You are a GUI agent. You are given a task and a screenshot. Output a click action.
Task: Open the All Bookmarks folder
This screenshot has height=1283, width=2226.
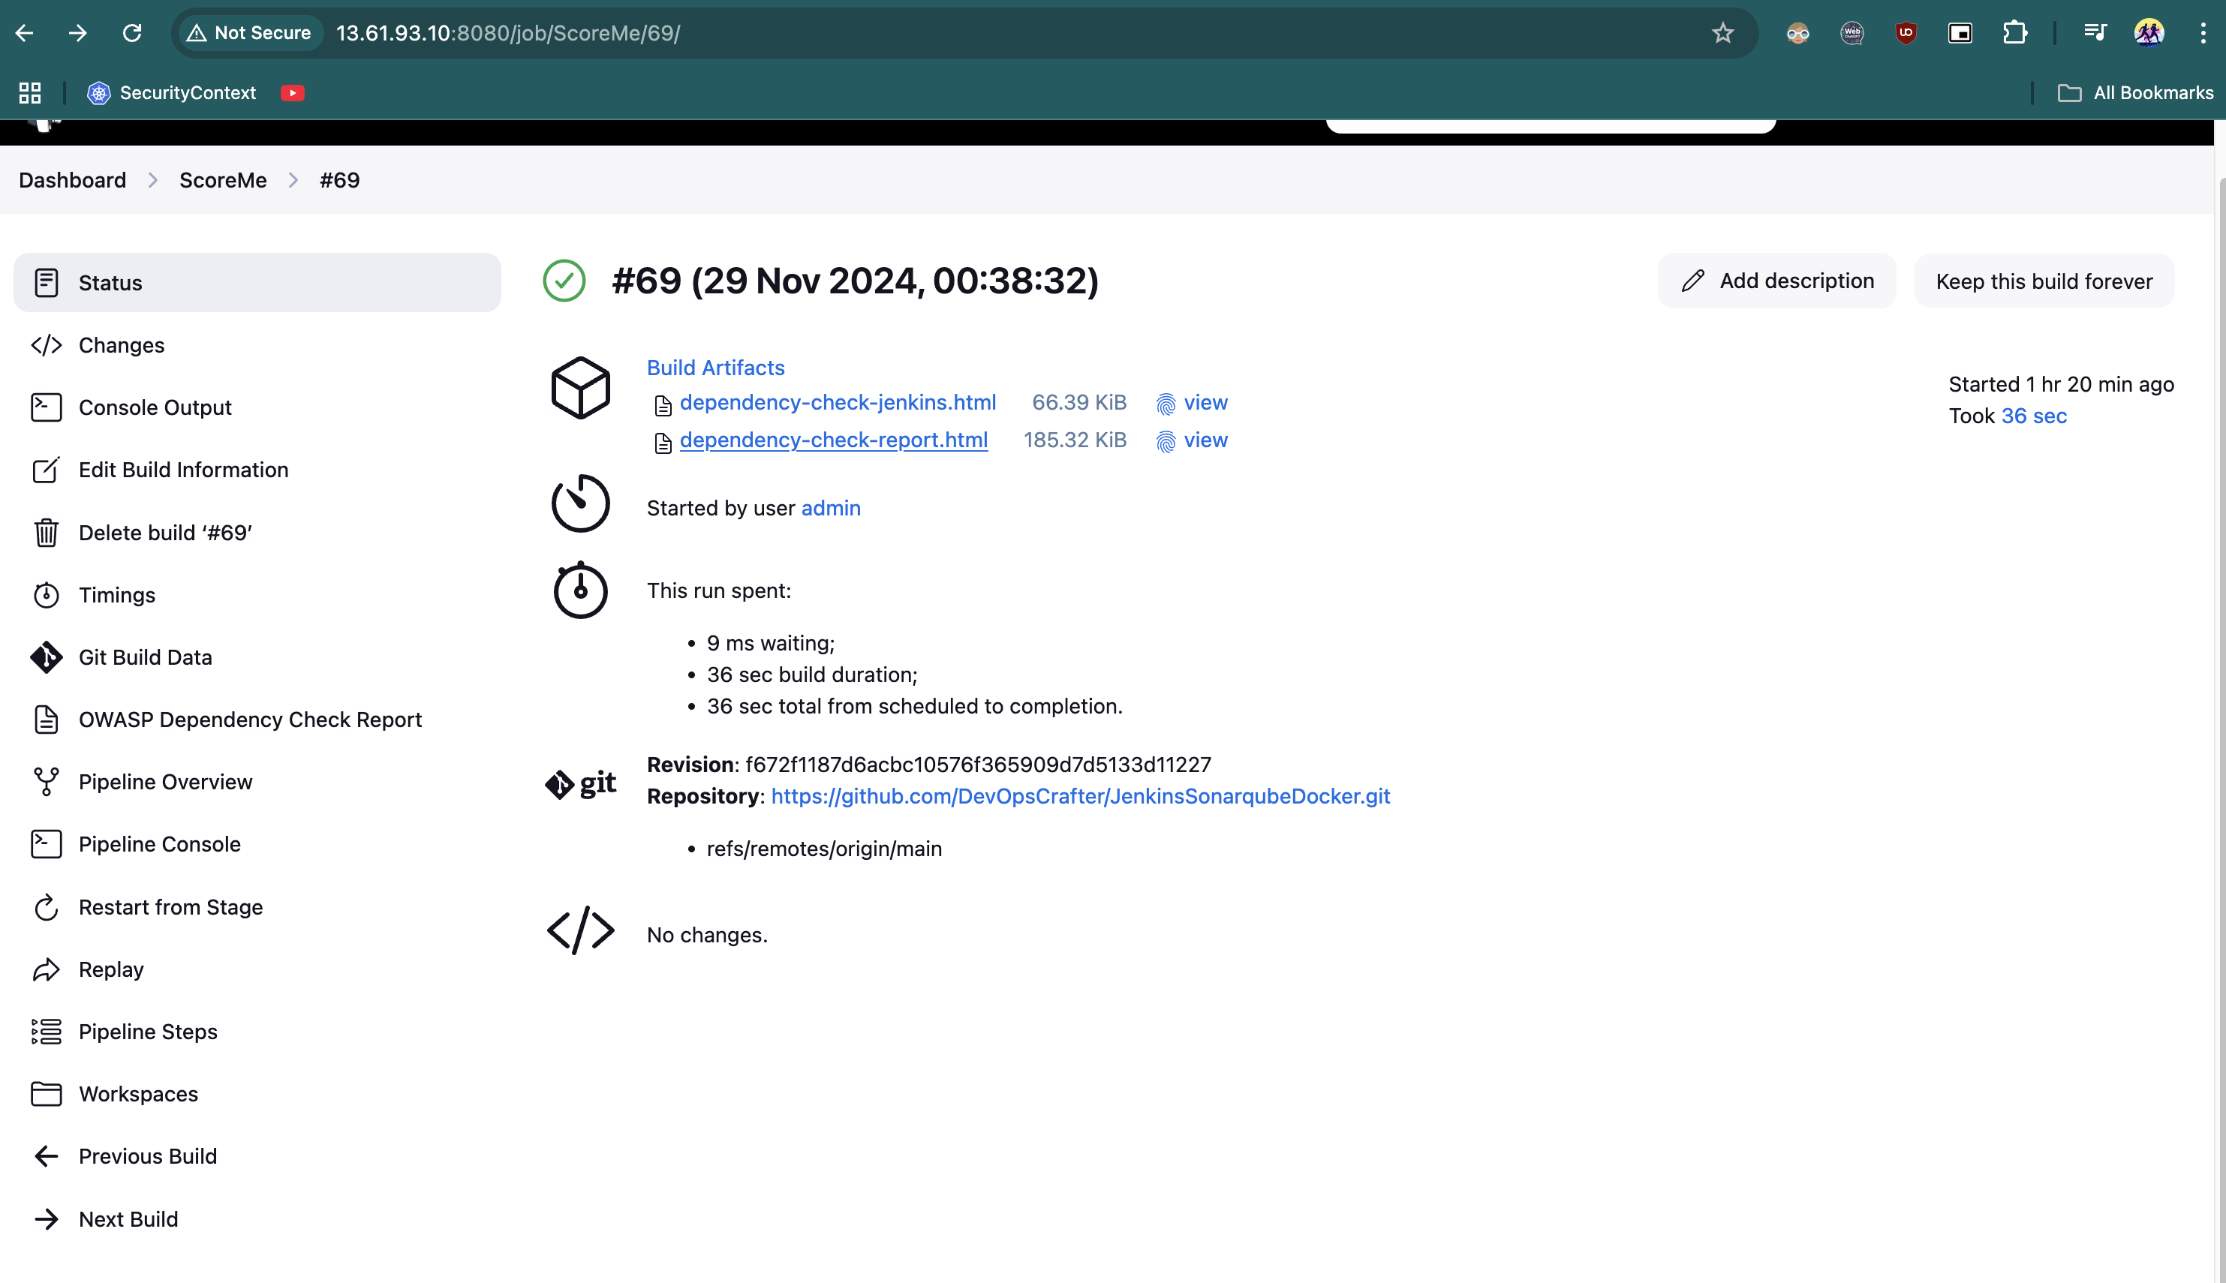click(x=2135, y=92)
